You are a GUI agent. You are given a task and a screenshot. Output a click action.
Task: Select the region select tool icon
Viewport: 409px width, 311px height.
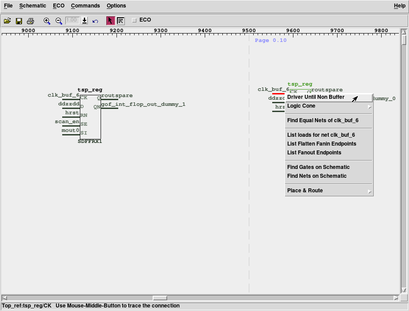[120, 21]
